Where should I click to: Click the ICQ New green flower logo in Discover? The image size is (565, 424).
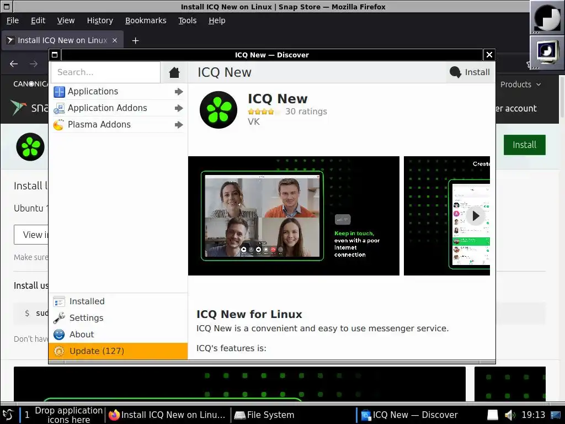click(218, 110)
